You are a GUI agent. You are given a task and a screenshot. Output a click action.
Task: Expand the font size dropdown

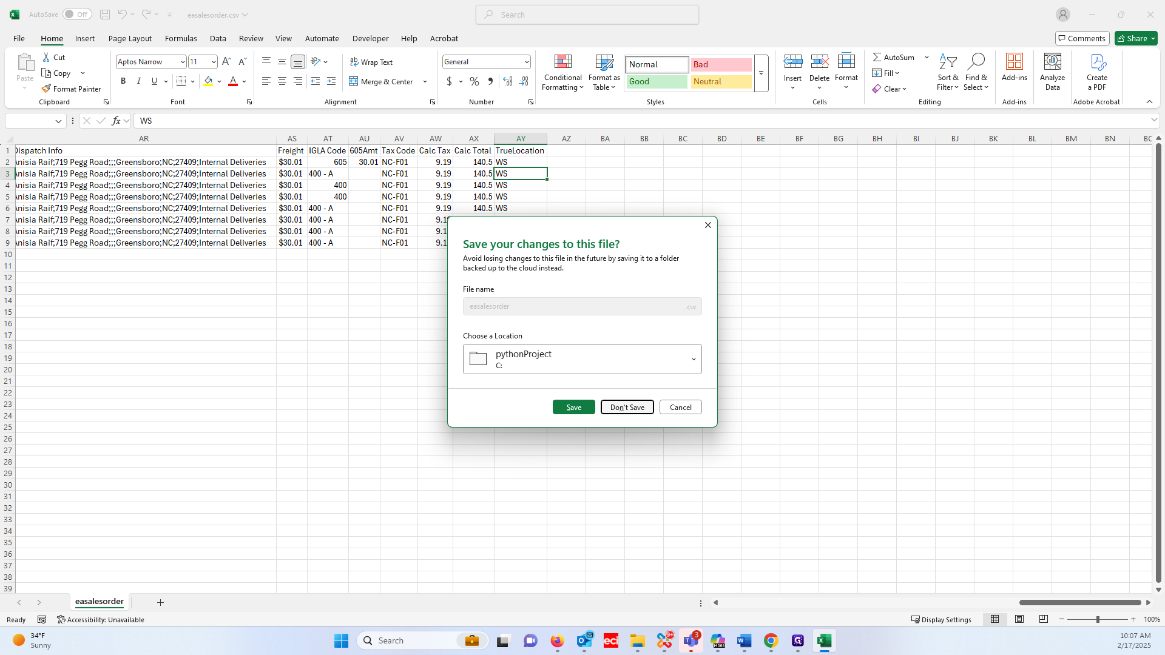click(x=214, y=62)
